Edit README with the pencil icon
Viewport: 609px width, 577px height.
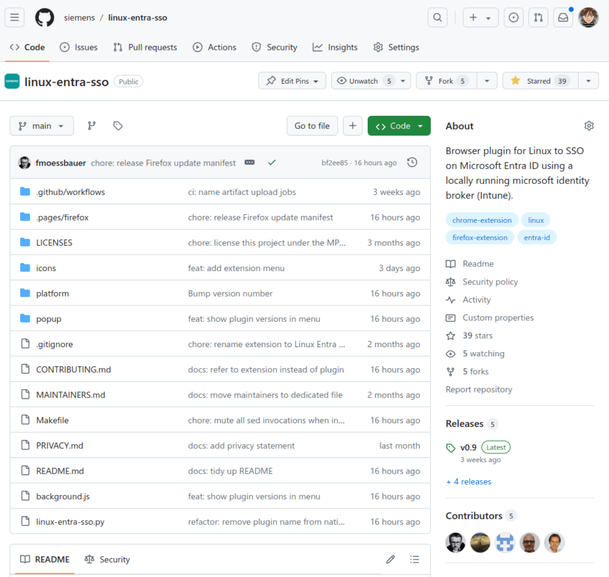(x=391, y=559)
